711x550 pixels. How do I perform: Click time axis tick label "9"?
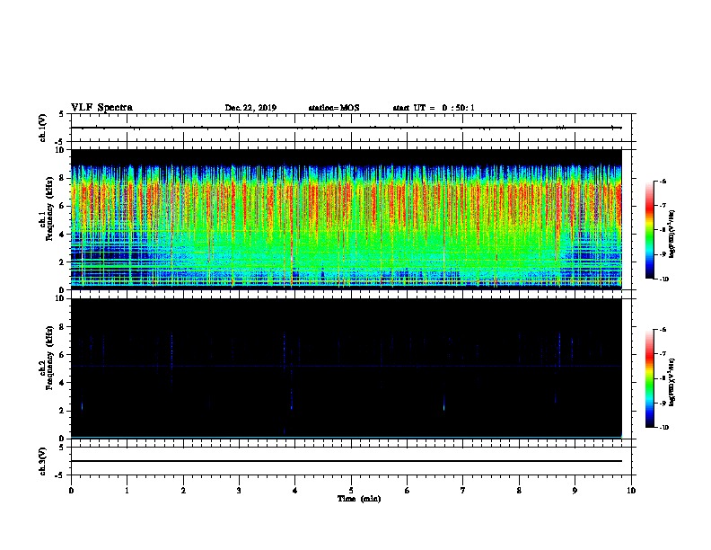[575, 491]
